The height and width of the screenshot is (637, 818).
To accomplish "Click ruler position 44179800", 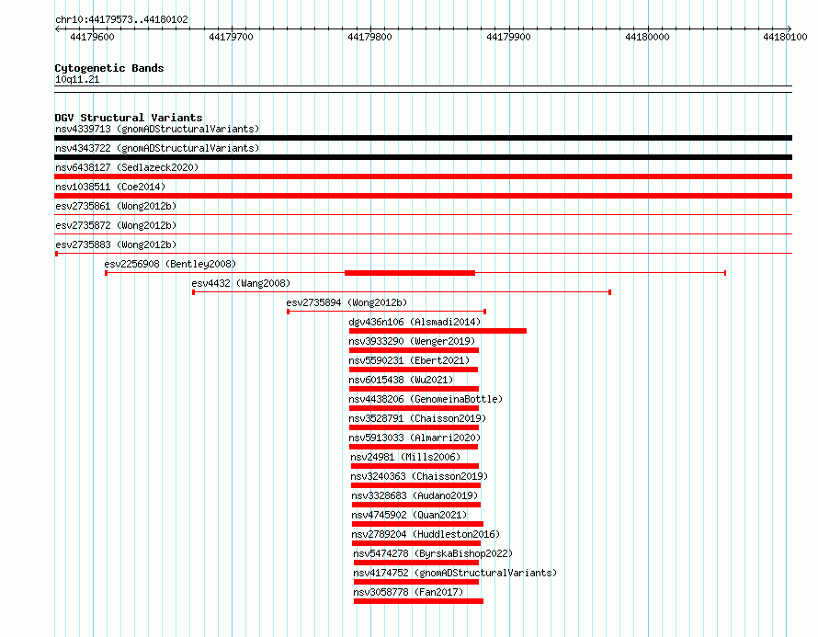I will pos(369,37).
